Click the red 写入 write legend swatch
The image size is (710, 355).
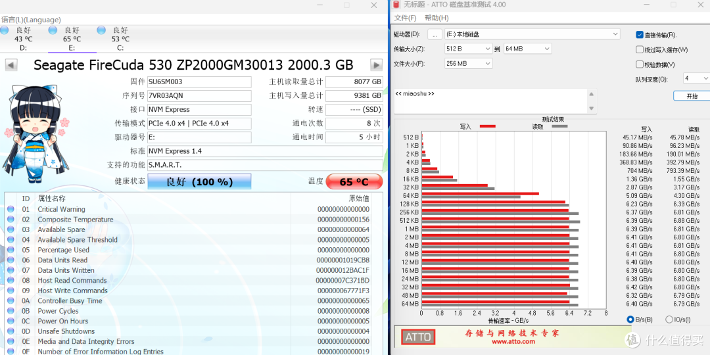[487, 126]
